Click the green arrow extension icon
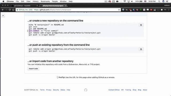Screen dimensions: 171x96 click(141, 10)
